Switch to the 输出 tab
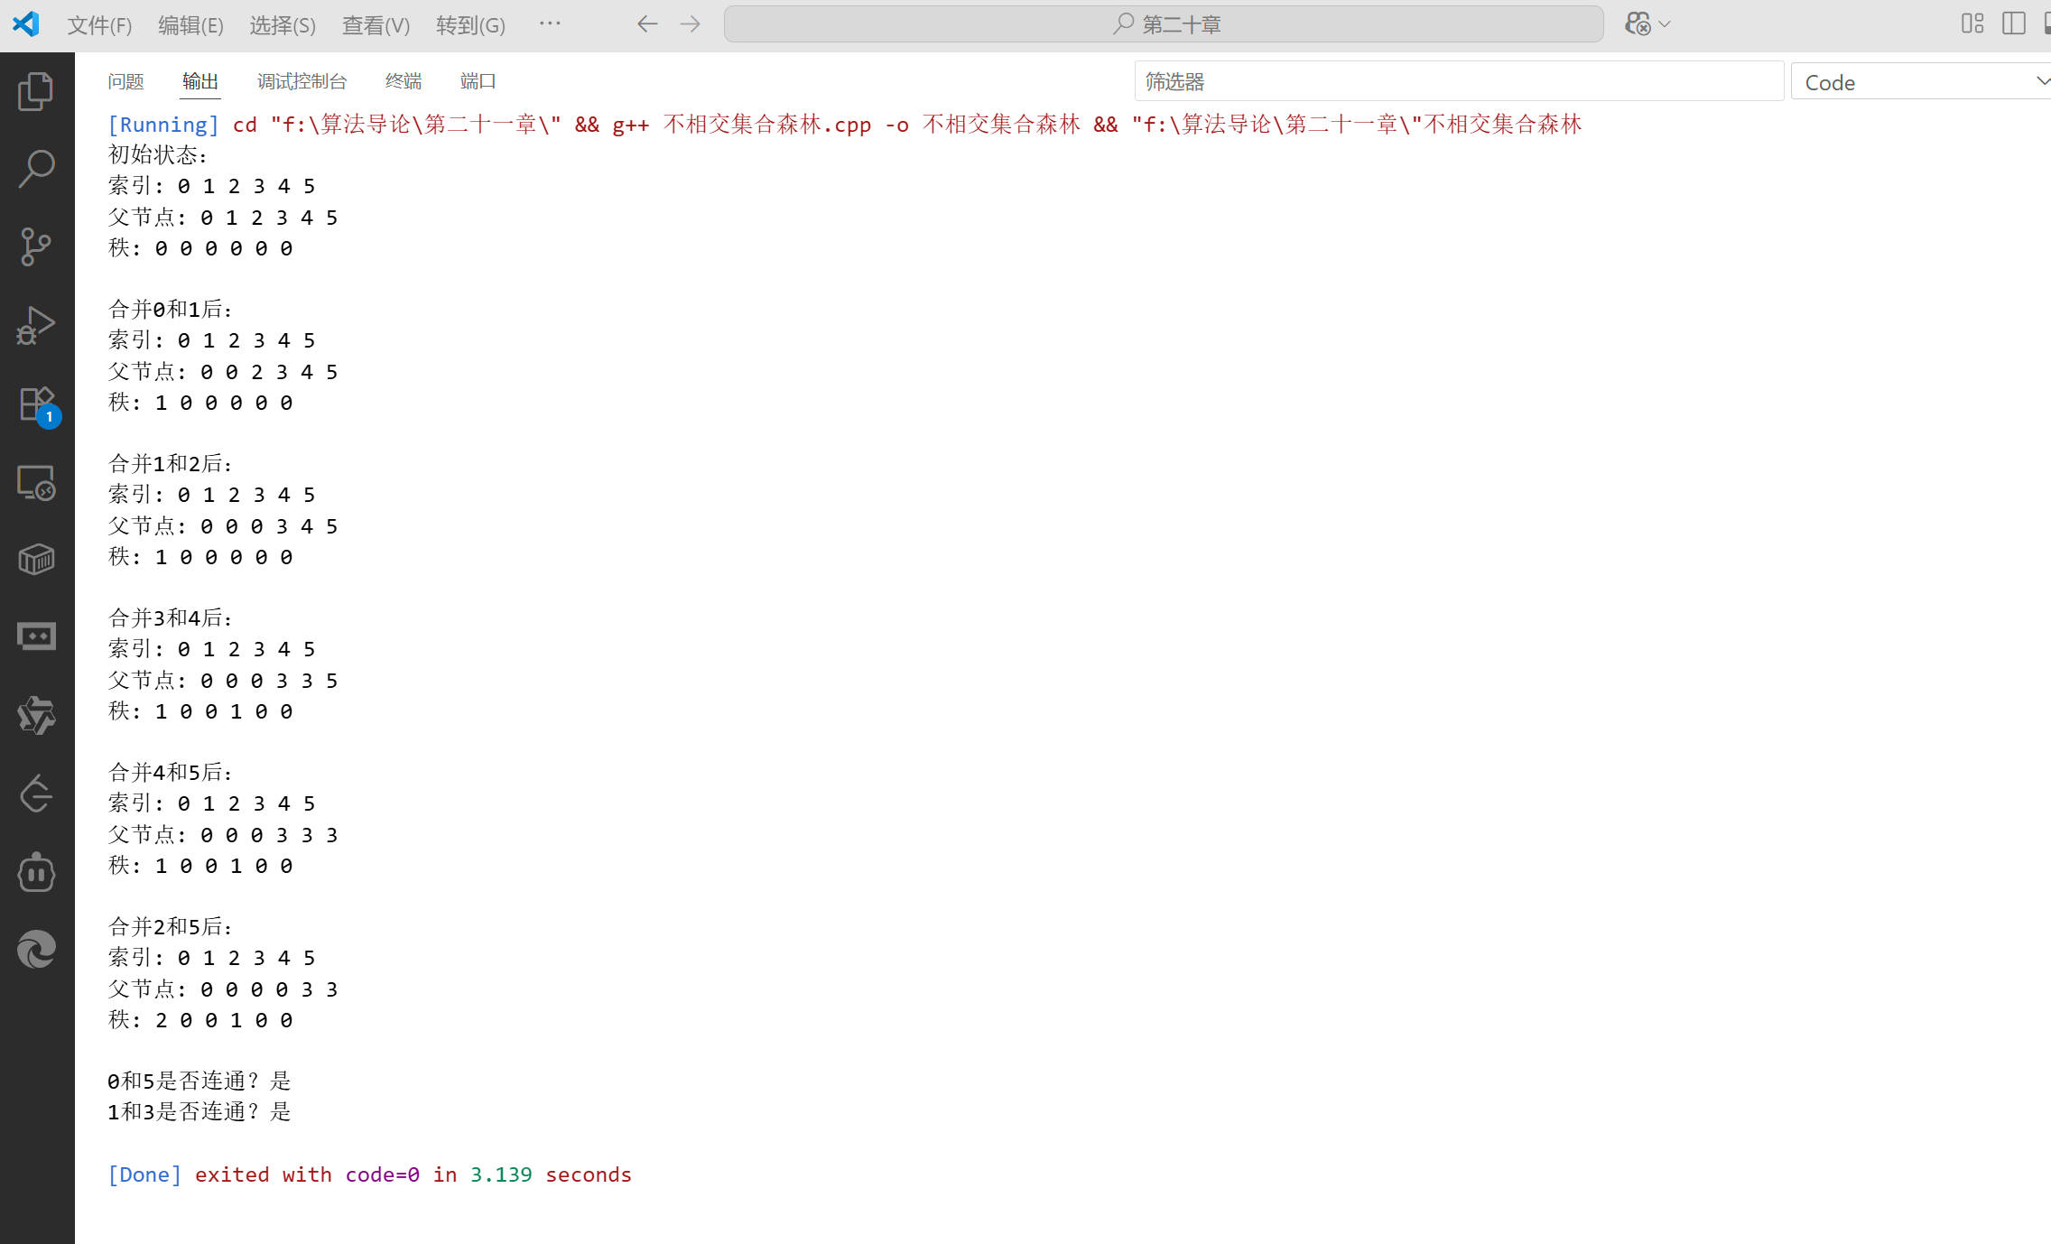Viewport: 2051px width, 1244px height. pos(200,81)
